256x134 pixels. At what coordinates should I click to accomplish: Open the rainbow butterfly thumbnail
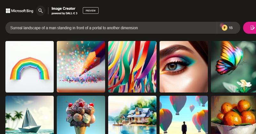tap(234, 67)
